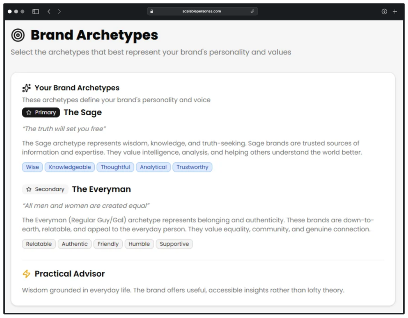
Task: Click the Downloads icon in the browser toolbar
Action: point(384,11)
